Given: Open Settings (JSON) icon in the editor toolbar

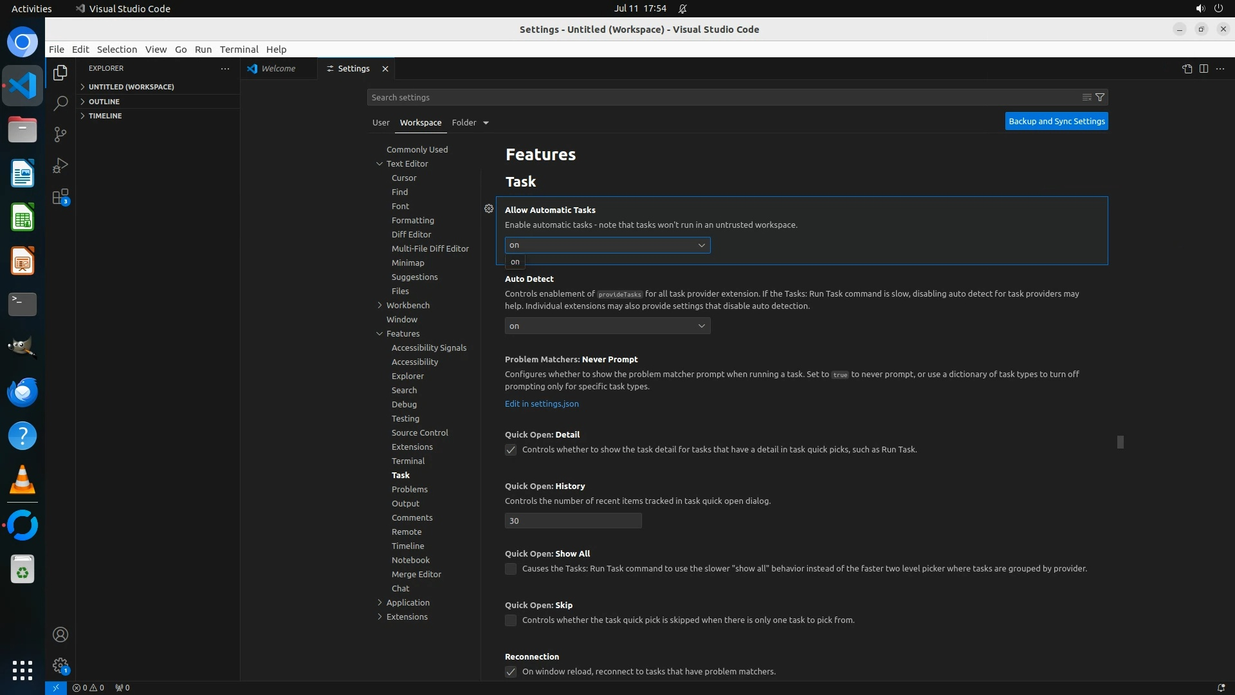Looking at the screenshot, I should [1187, 69].
